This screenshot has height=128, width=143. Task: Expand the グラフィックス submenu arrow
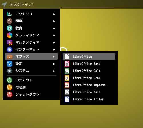[x=54, y=36]
